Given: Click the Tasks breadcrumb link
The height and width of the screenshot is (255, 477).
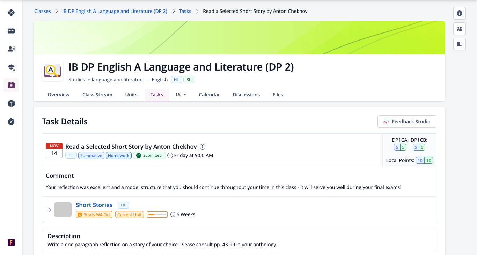Looking at the screenshot, I should pyautogui.click(x=185, y=11).
